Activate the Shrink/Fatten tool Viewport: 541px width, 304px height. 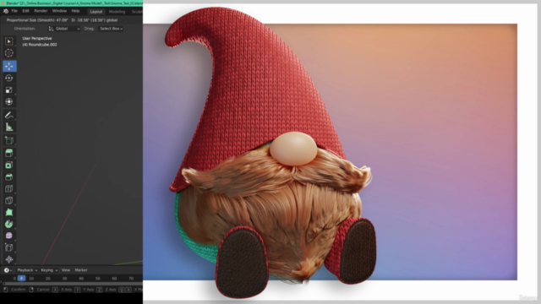[9, 259]
